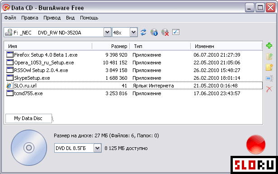This screenshot has height=174, width=278.
Task: Open the Привод menu
Action: [x=52, y=18]
